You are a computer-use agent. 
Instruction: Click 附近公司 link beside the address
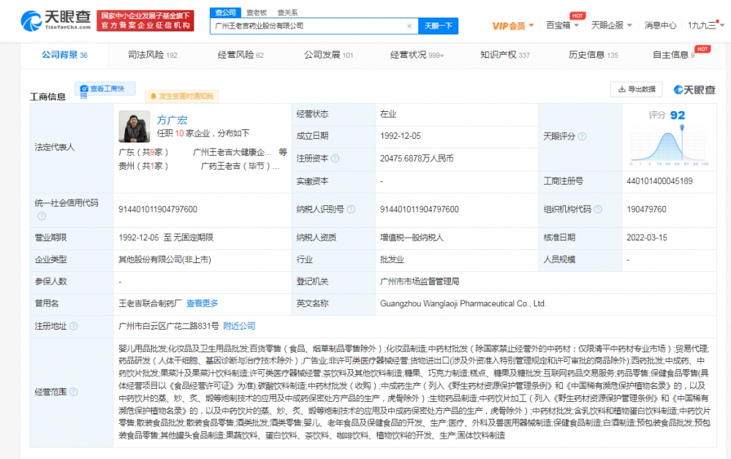click(239, 326)
